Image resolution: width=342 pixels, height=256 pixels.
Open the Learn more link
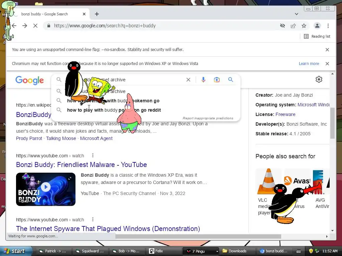[309, 64]
